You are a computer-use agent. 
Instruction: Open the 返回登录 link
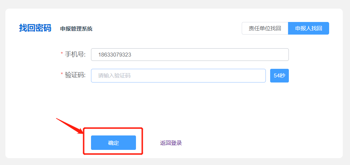click(171, 143)
